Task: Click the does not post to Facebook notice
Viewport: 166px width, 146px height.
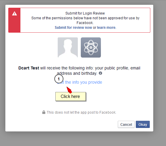Action: click(x=81, y=112)
